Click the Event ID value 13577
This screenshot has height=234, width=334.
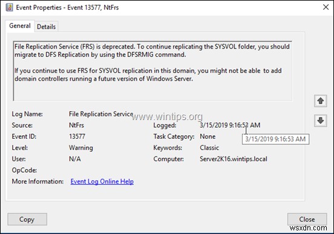77,136
